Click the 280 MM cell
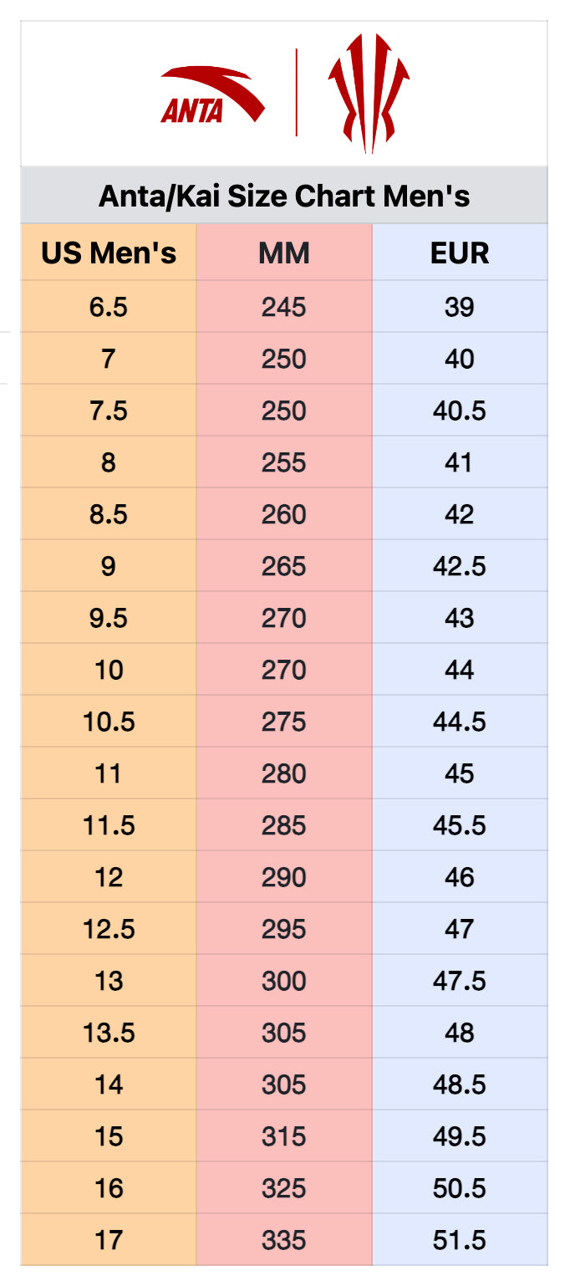 click(x=284, y=773)
